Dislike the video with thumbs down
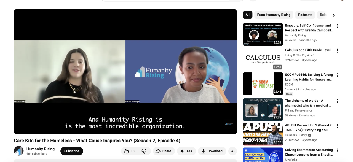This screenshot has width=353, height=162. pyautogui.click(x=144, y=151)
